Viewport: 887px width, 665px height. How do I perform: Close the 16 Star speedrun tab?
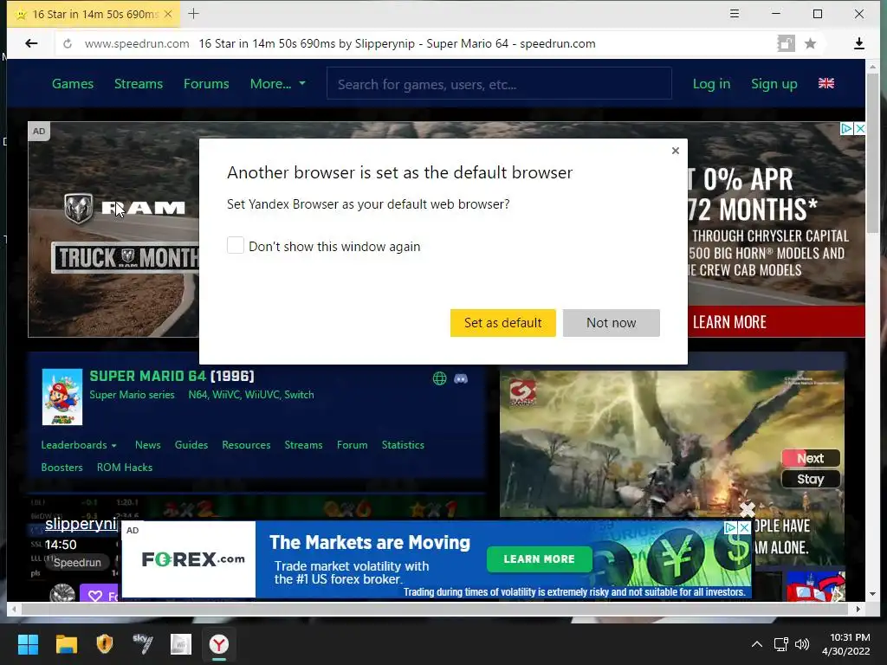coord(168,14)
